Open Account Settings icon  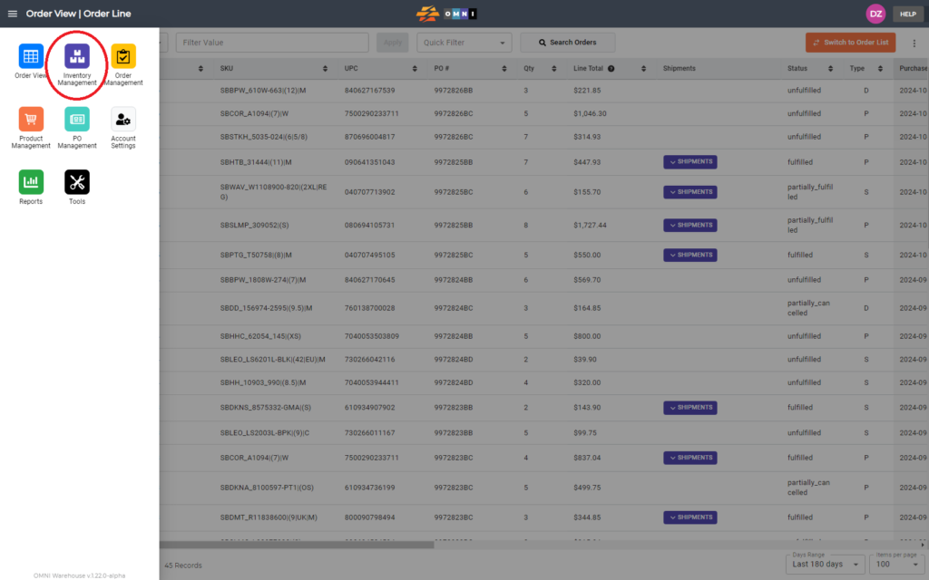(123, 120)
